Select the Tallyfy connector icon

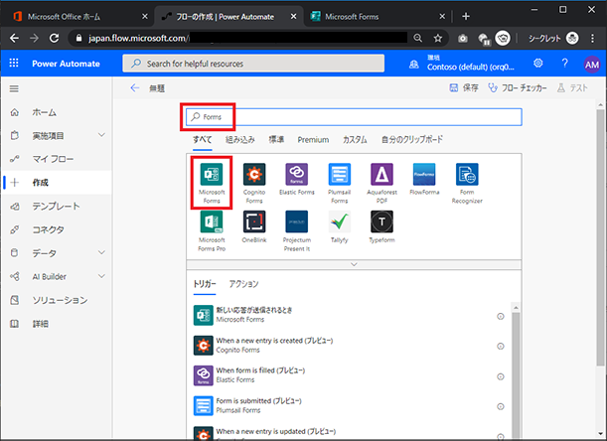tap(339, 221)
